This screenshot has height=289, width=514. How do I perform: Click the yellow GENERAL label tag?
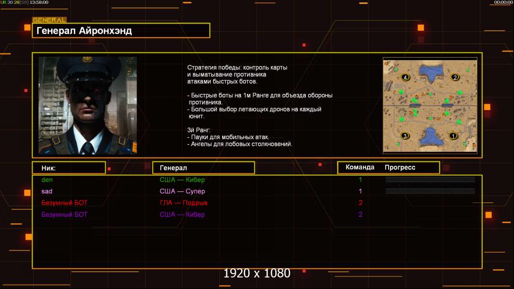point(49,20)
